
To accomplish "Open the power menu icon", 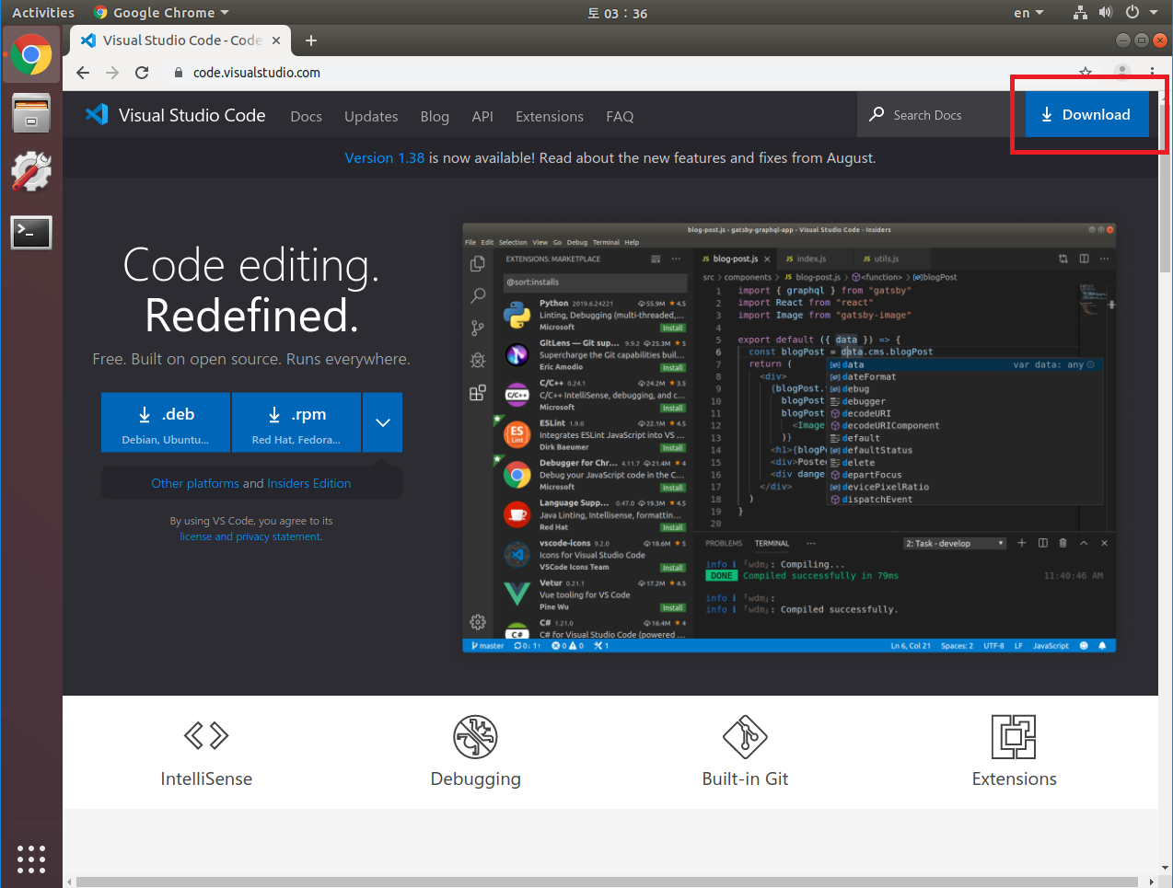I will point(1132,13).
